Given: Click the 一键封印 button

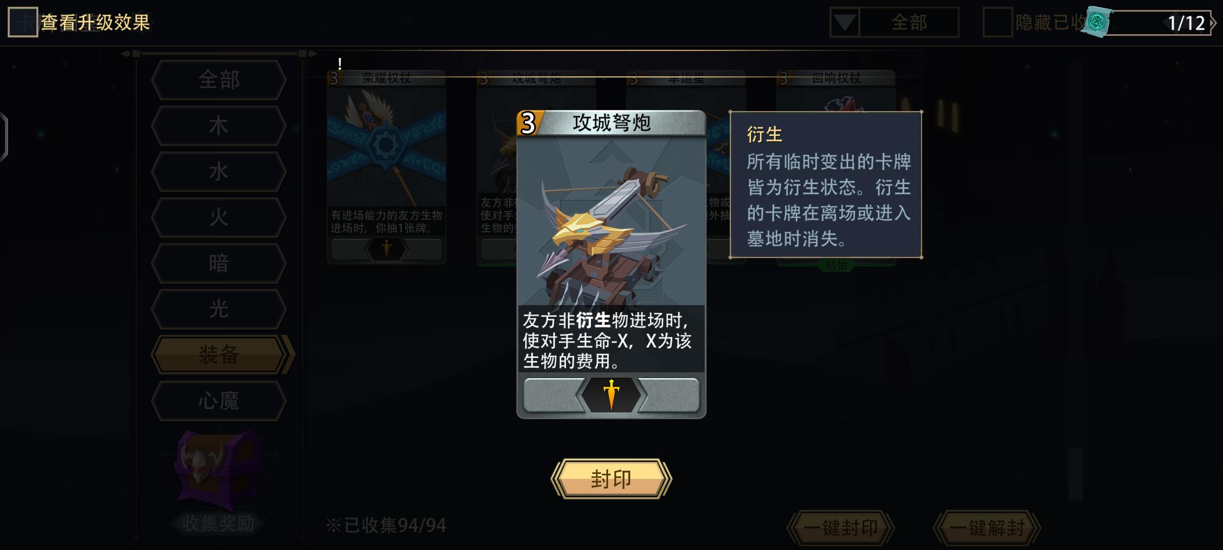Looking at the screenshot, I should [840, 527].
